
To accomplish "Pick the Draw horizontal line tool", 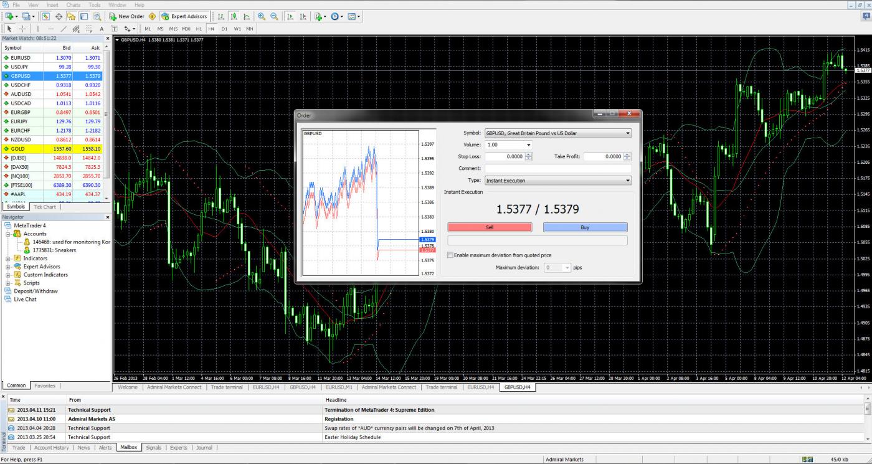I will click(50, 29).
